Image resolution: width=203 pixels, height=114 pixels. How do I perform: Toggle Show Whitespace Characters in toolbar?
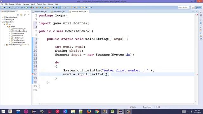coord(68,8)
